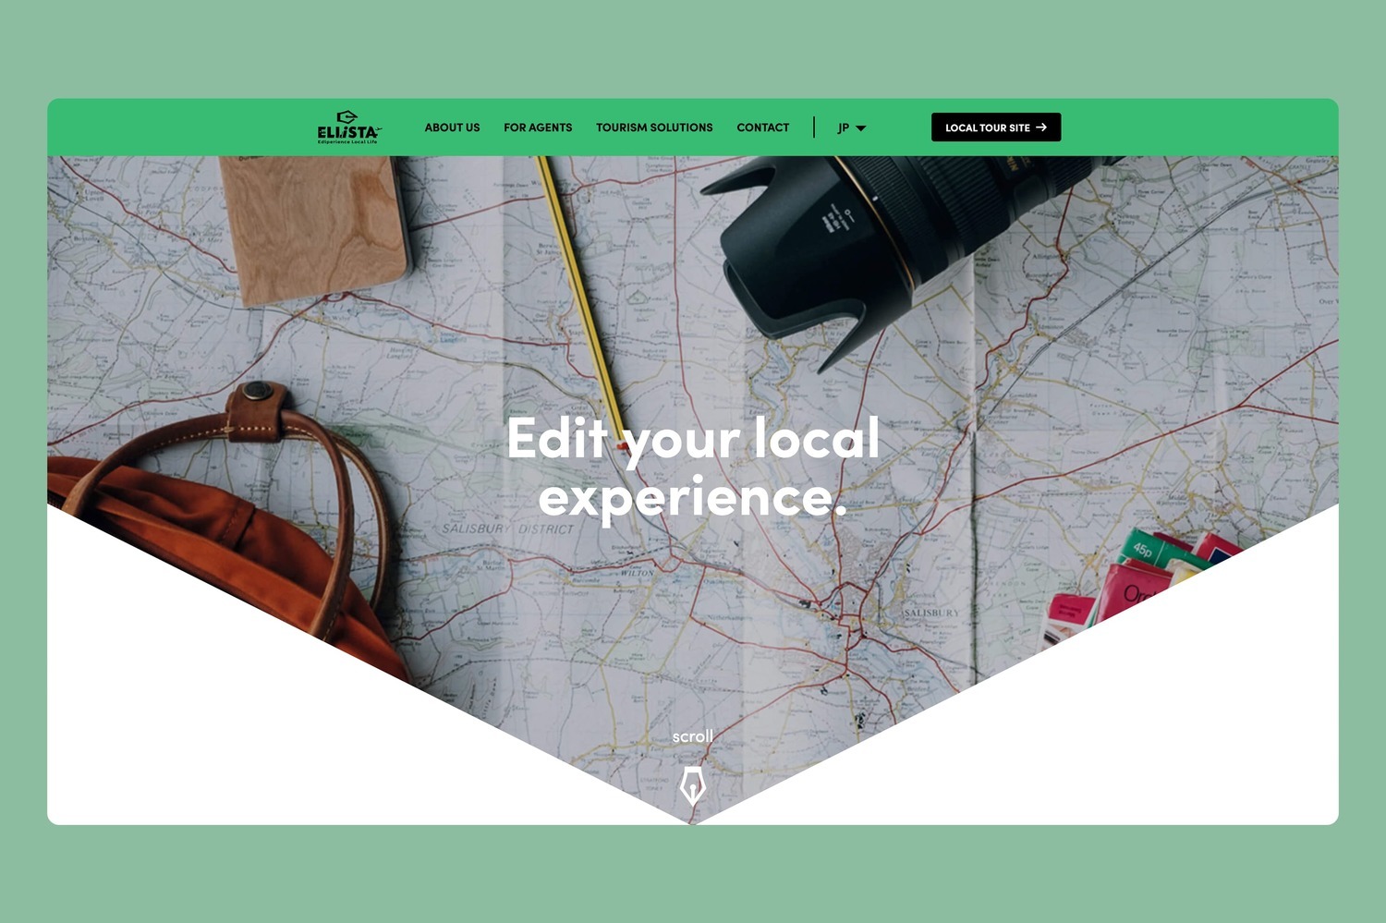Image resolution: width=1386 pixels, height=923 pixels.
Task: Open the About Us menu item
Action: pyautogui.click(x=452, y=128)
